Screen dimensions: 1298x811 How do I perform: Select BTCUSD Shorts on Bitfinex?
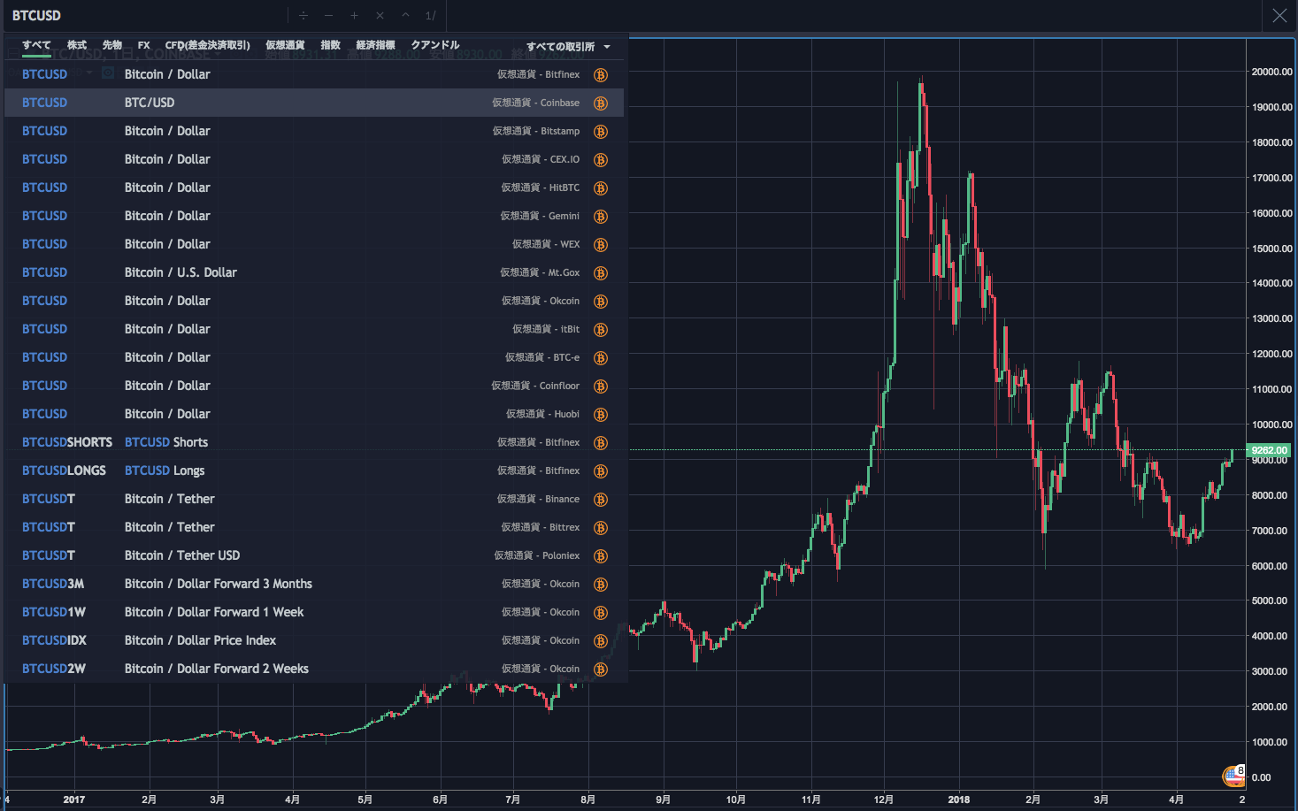(314, 442)
